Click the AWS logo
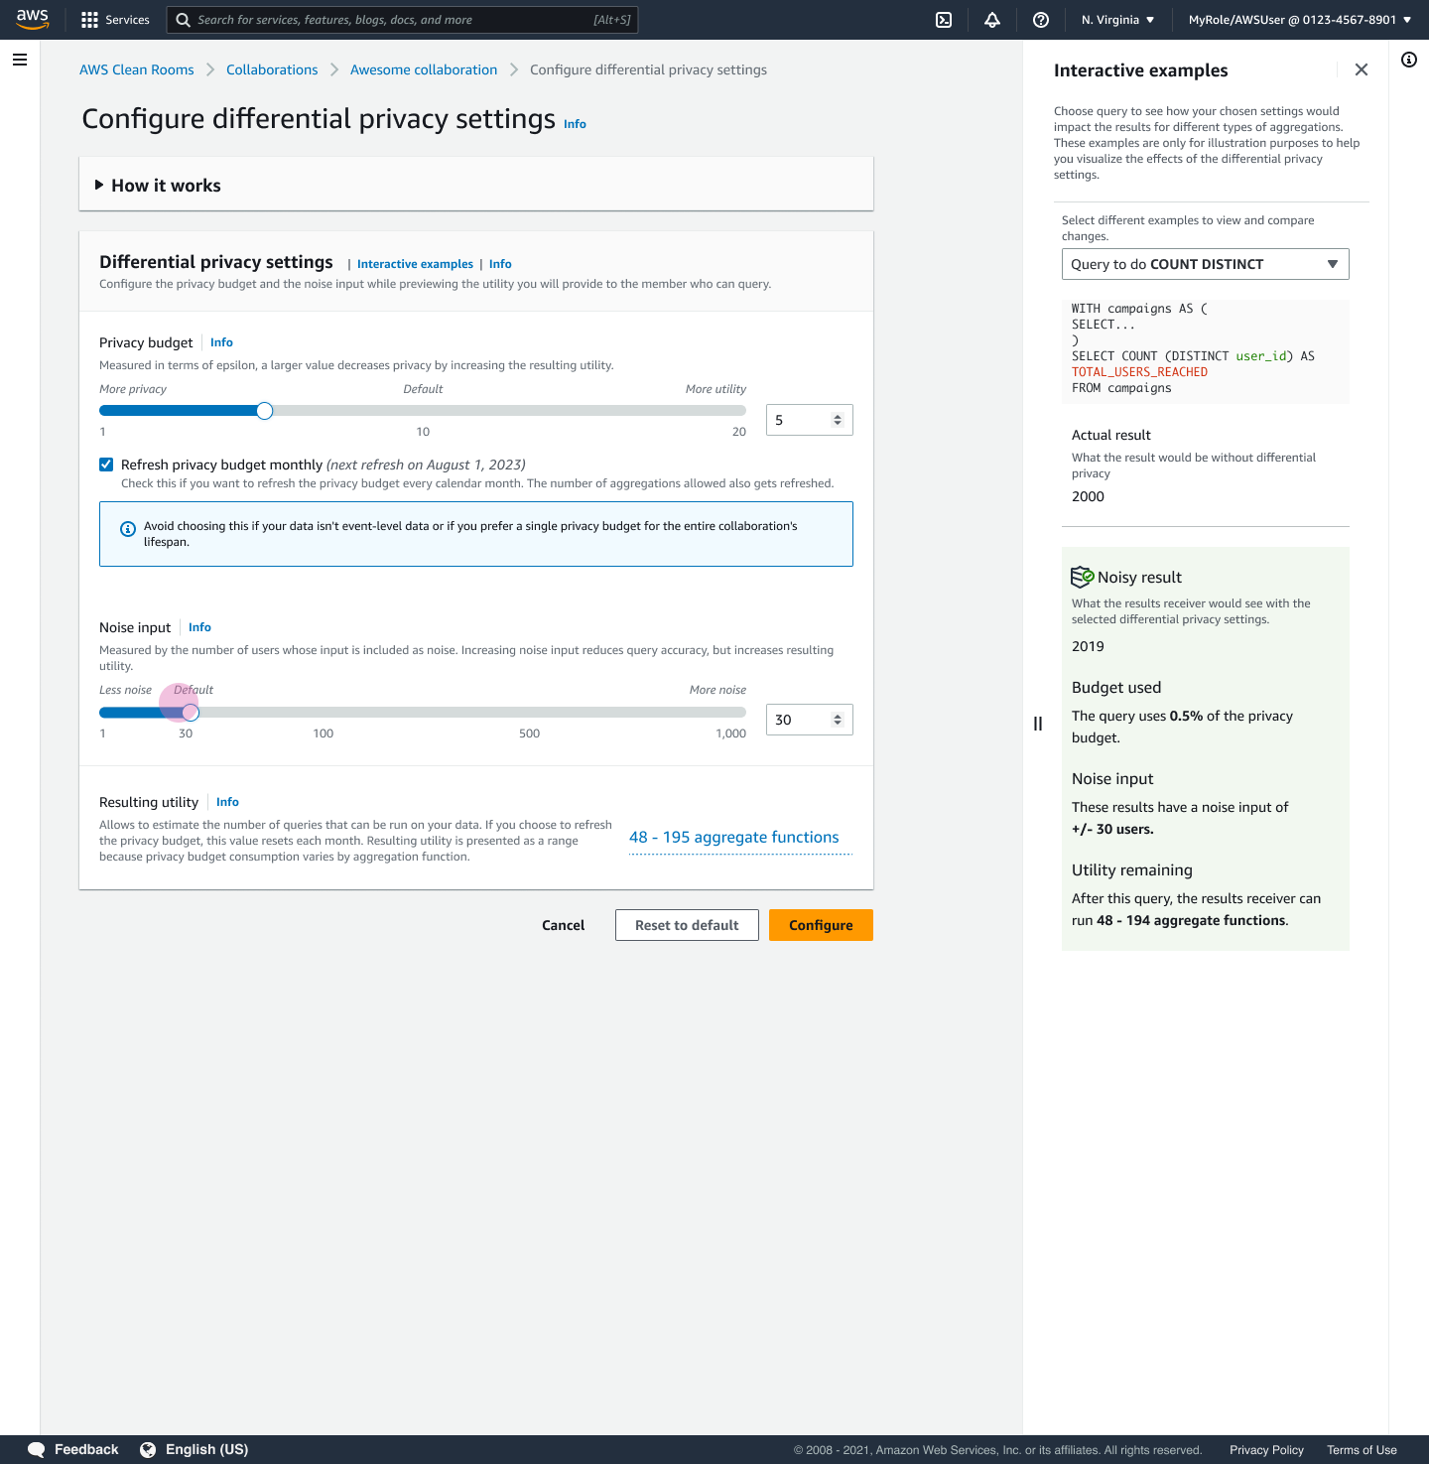The height and width of the screenshot is (1464, 1429). (x=32, y=19)
